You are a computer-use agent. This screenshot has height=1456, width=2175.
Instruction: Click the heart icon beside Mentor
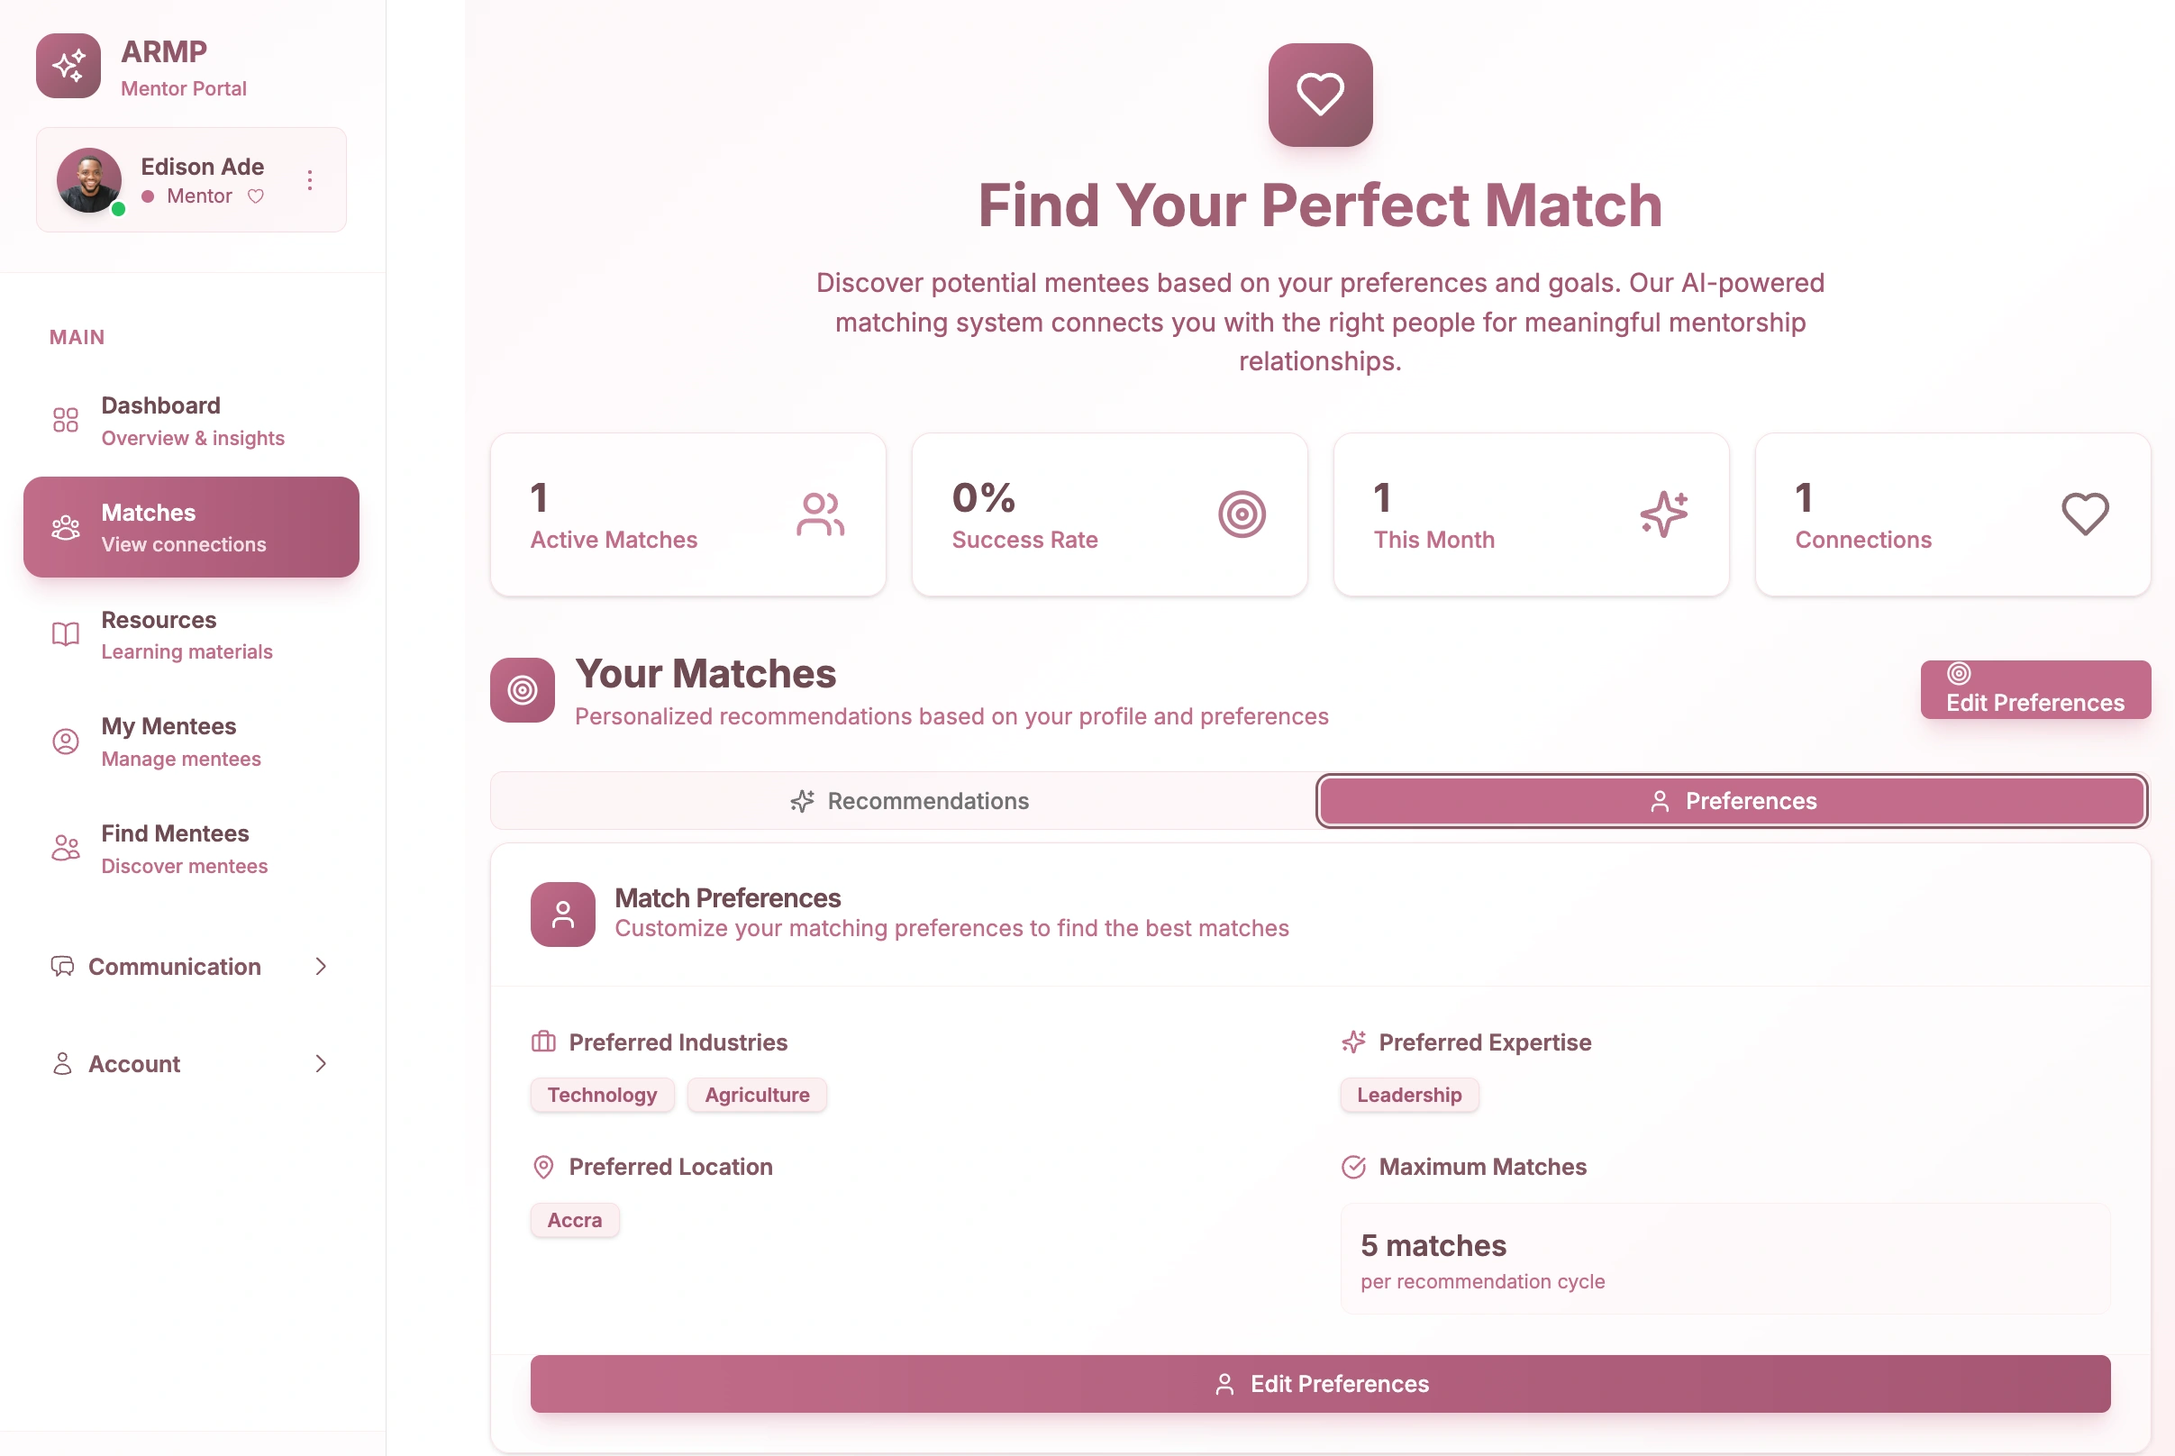[255, 196]
